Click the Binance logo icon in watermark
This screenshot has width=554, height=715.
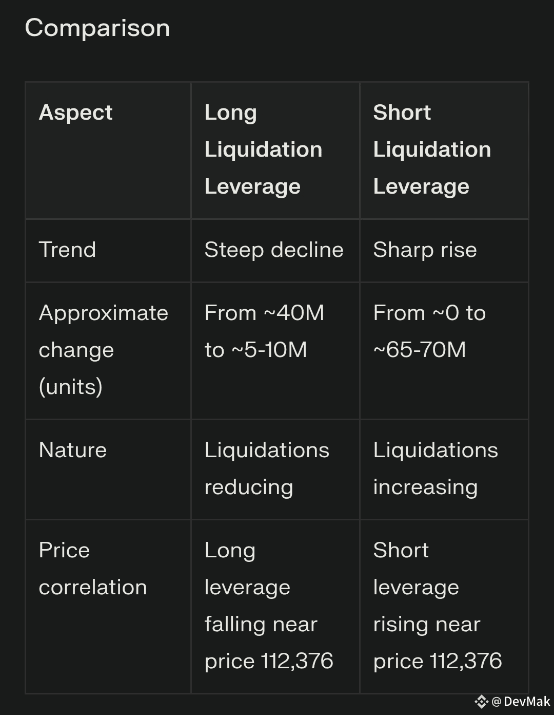(x=481, y=702)
